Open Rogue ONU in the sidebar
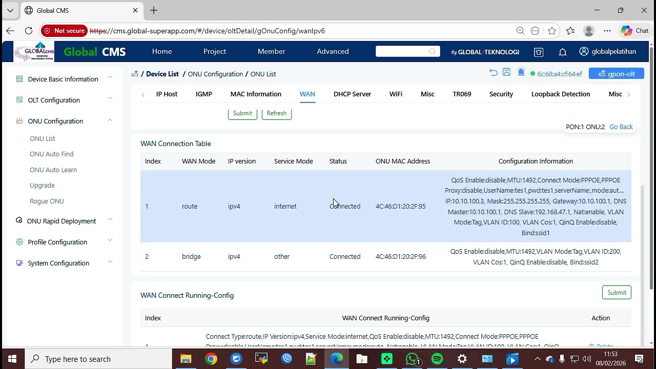The image size is (656, 369). point(47,201)
